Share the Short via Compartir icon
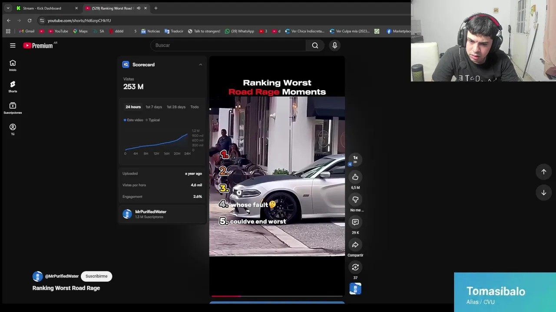The height and width of the screenshot is (312, 556). click(x=355, y=244)
